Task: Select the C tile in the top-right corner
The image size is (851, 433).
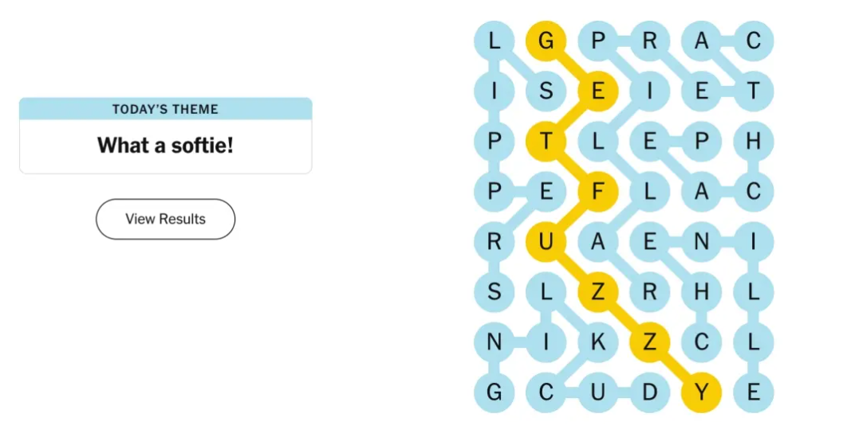Action: (754, 41)
